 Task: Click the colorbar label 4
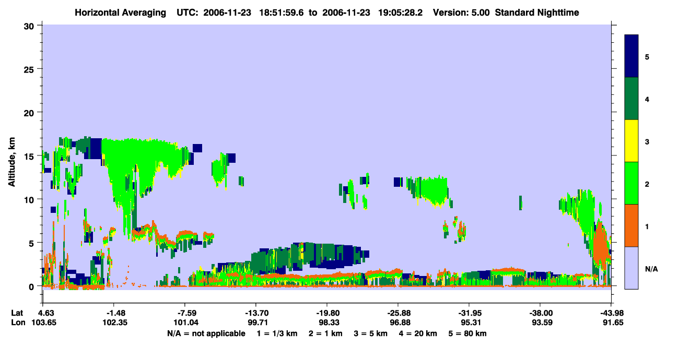tap(647, 99)
